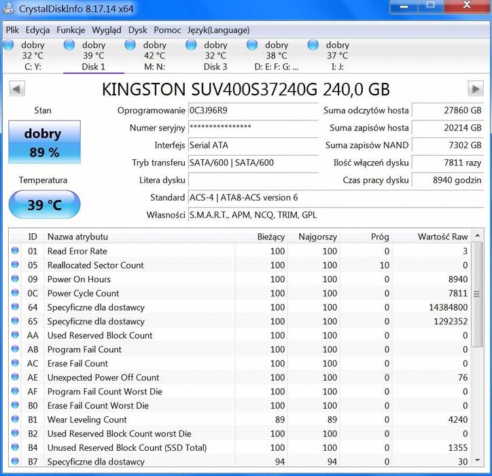Click the Interfejs field Serial ATA
Viewport: 492px width, 476px height.
[x=253, y=146]
